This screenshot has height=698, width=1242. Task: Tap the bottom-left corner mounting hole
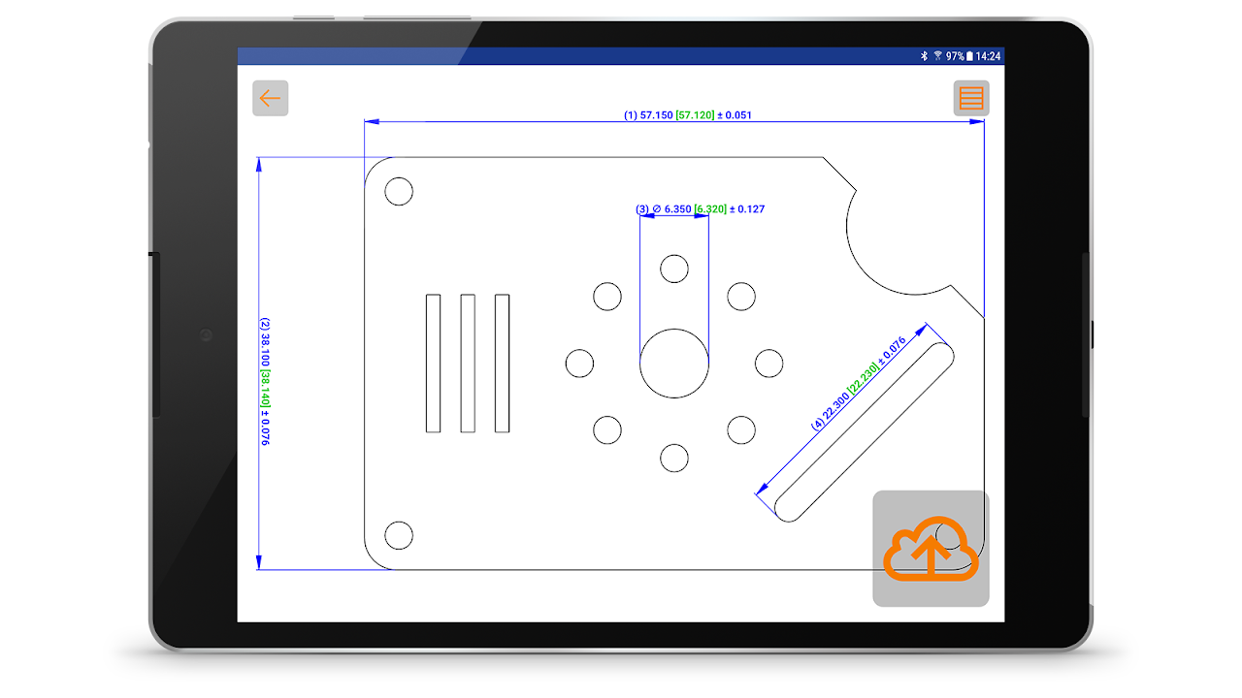[399, 534]
